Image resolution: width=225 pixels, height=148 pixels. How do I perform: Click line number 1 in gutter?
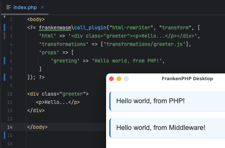[x=11, y=20]
